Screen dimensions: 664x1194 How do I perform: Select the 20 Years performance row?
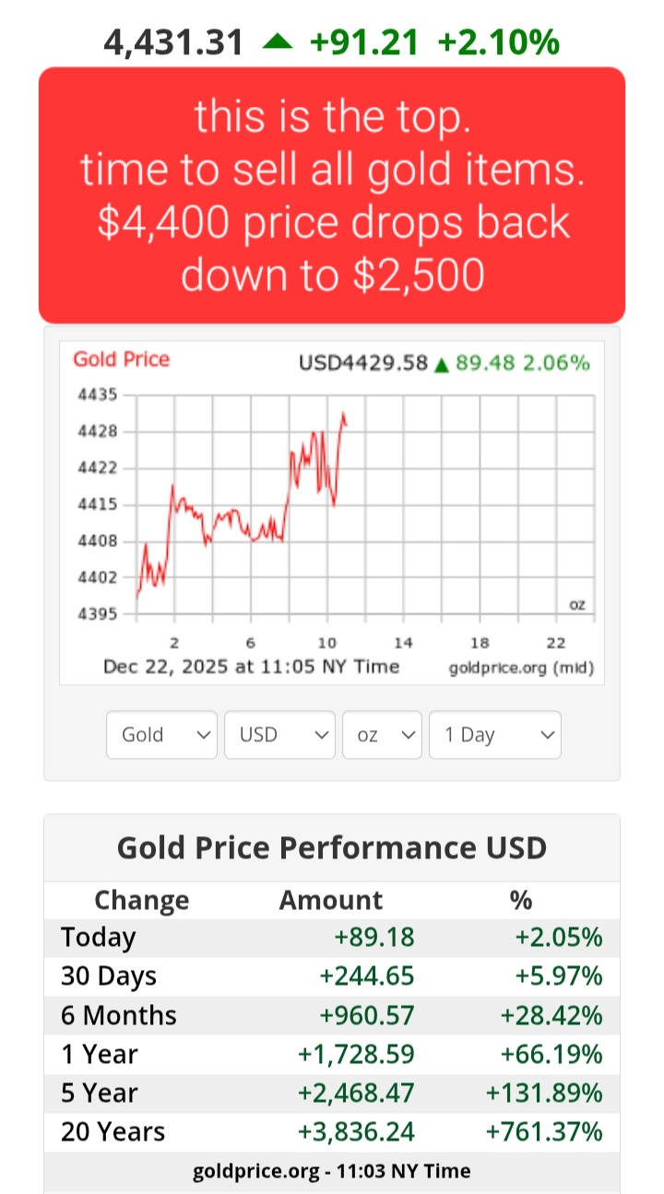click(x=332, y=1132)
